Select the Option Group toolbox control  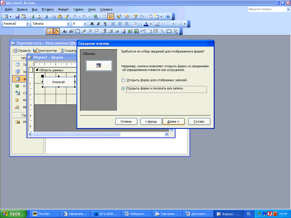point(78,31)
